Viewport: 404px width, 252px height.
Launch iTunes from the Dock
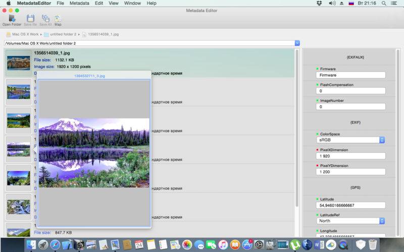coord(223,244)
